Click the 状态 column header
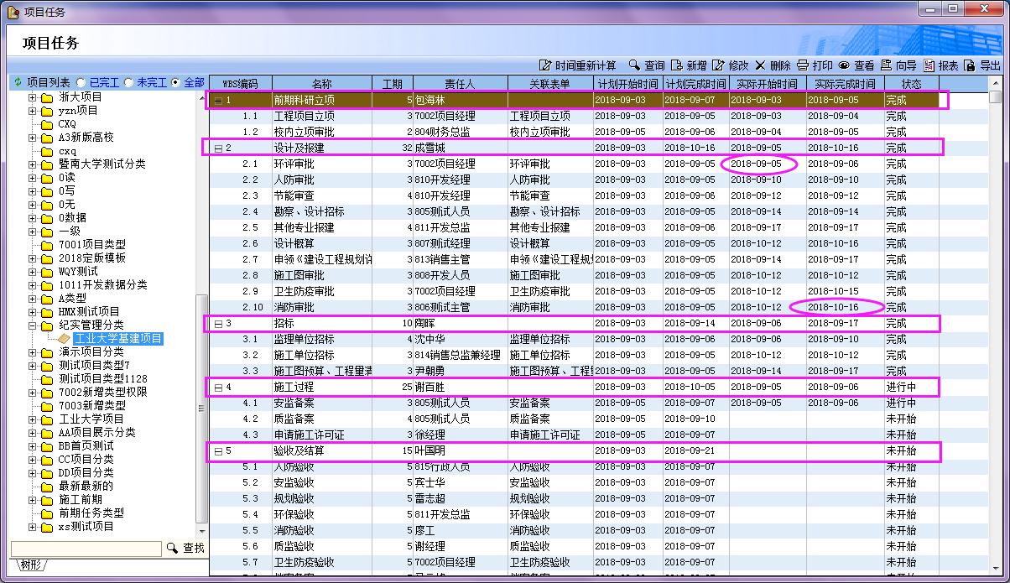This screenshot has height=583, width=1010. tap(911, 84)
